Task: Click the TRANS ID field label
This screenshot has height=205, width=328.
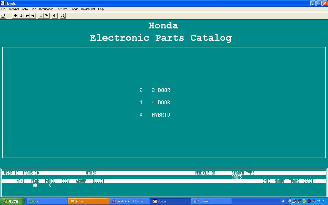Action: pyautogui.click(x=31, y=173)
